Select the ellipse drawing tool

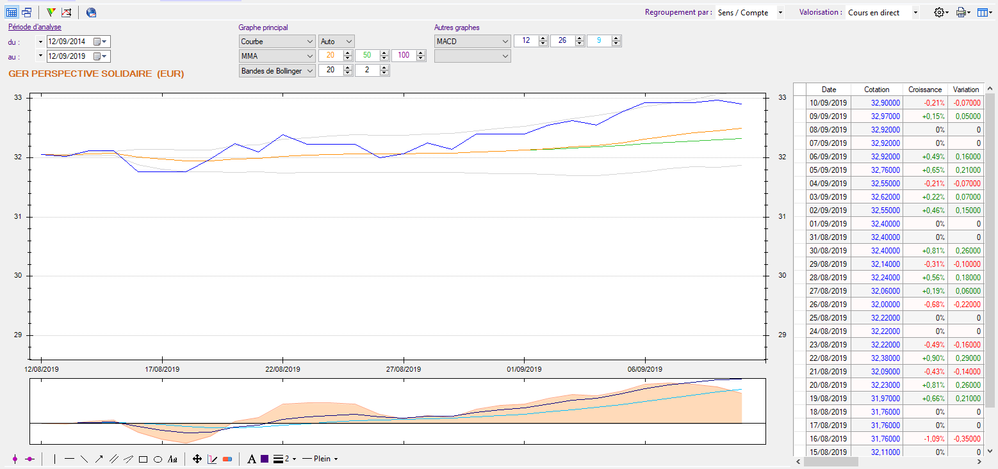click(x=158, y=459)
